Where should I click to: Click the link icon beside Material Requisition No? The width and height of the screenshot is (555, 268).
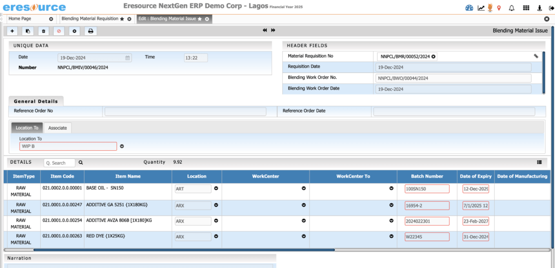click(536, 56)
